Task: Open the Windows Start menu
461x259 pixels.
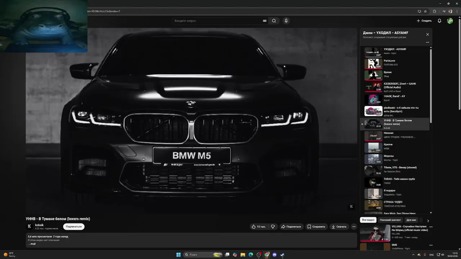Action: [x=179, y=255]
